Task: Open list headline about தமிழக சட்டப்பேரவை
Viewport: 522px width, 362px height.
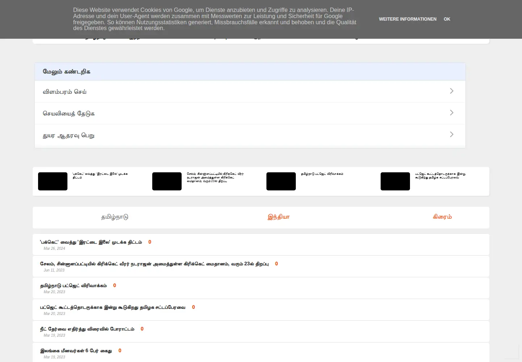Action: click(113, 307)
